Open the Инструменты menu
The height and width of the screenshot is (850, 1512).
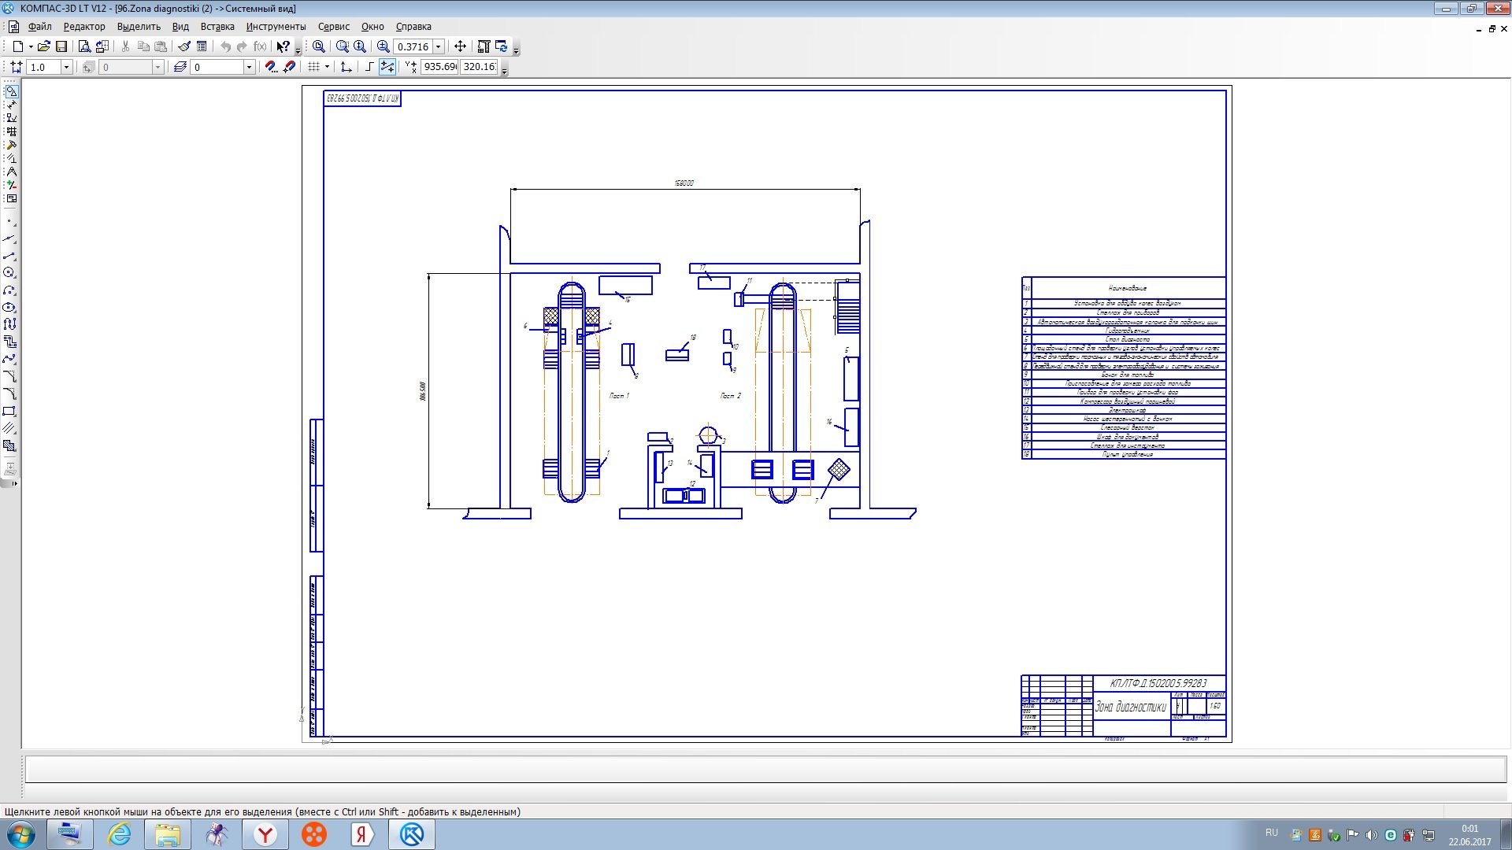(x=276, y=26)
